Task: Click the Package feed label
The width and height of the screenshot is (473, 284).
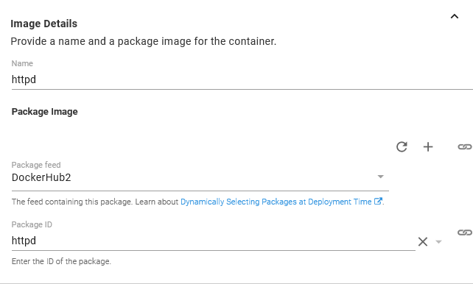Action: (36, 165)
